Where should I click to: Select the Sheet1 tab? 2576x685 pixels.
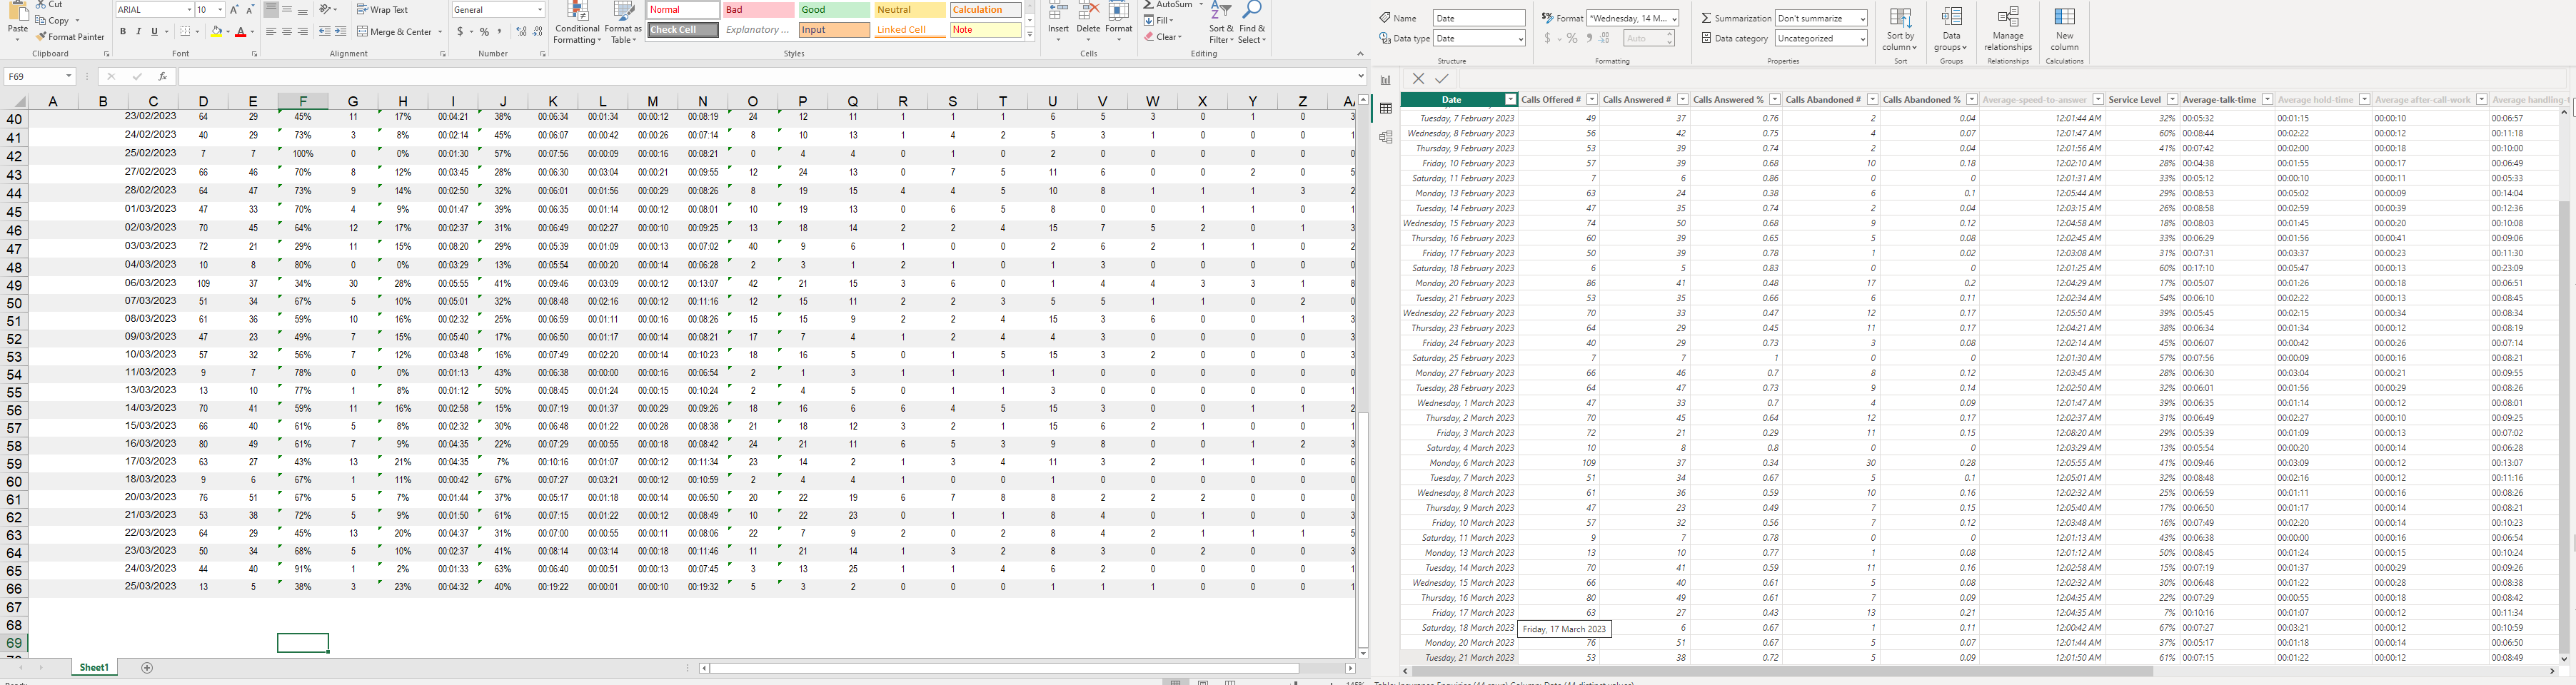(x=94, y=667)
